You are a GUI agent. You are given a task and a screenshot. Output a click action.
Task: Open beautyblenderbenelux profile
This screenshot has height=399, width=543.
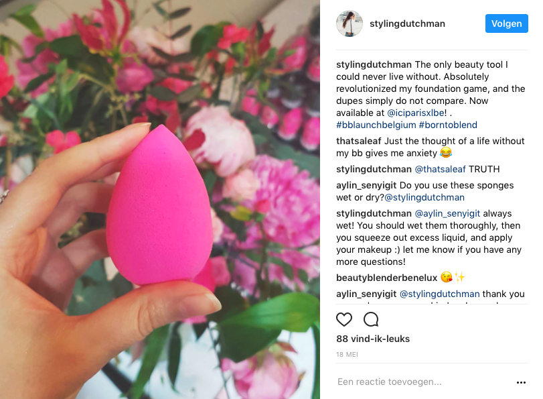[x=387, y=278]
